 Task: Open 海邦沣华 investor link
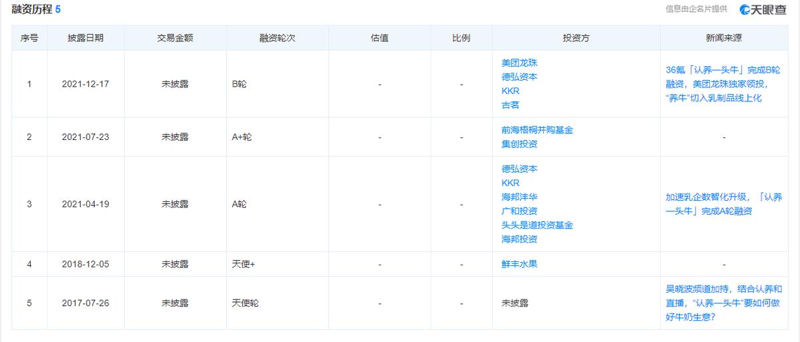pyautogui.click(x=519, y=197)
